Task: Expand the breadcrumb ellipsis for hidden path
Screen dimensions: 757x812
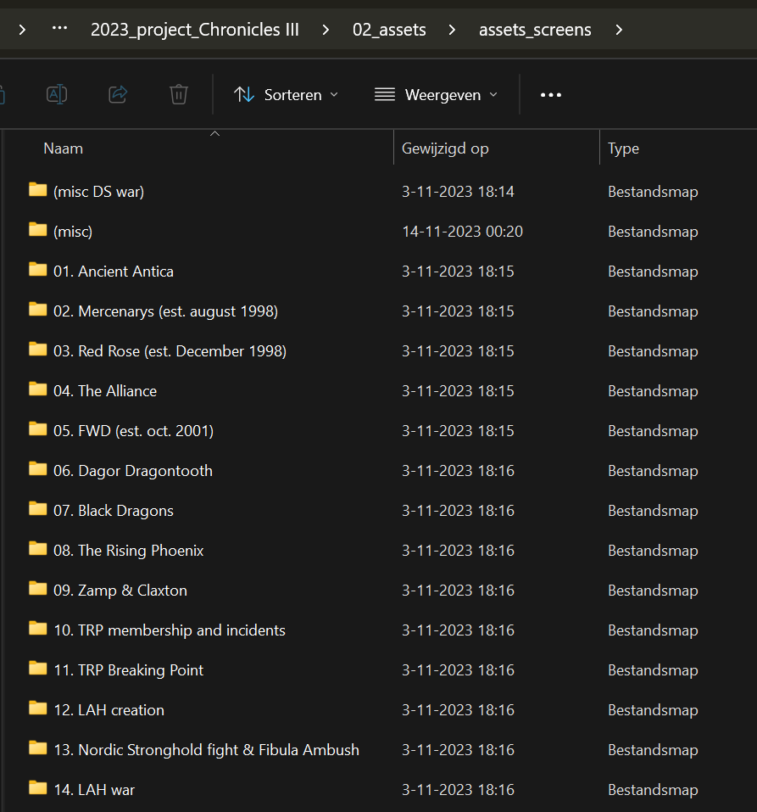Action: click(x=59, y=30)
